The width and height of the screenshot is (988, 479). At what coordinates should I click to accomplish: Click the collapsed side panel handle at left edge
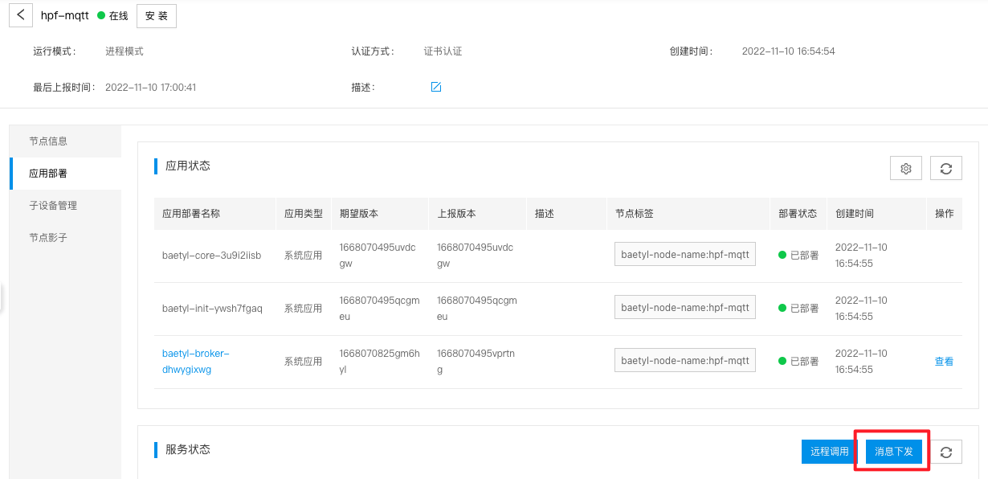coord(2,297)
